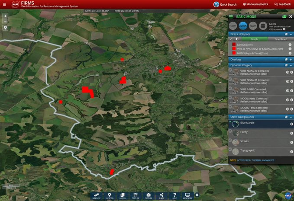Adjust opacity of VIIRS S-NPP layer
The height and width of the screenshot is (201, 294).
click(288, 91)
